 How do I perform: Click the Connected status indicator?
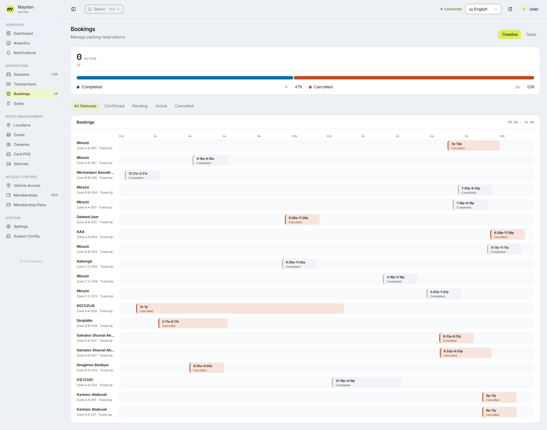[451, 9]
